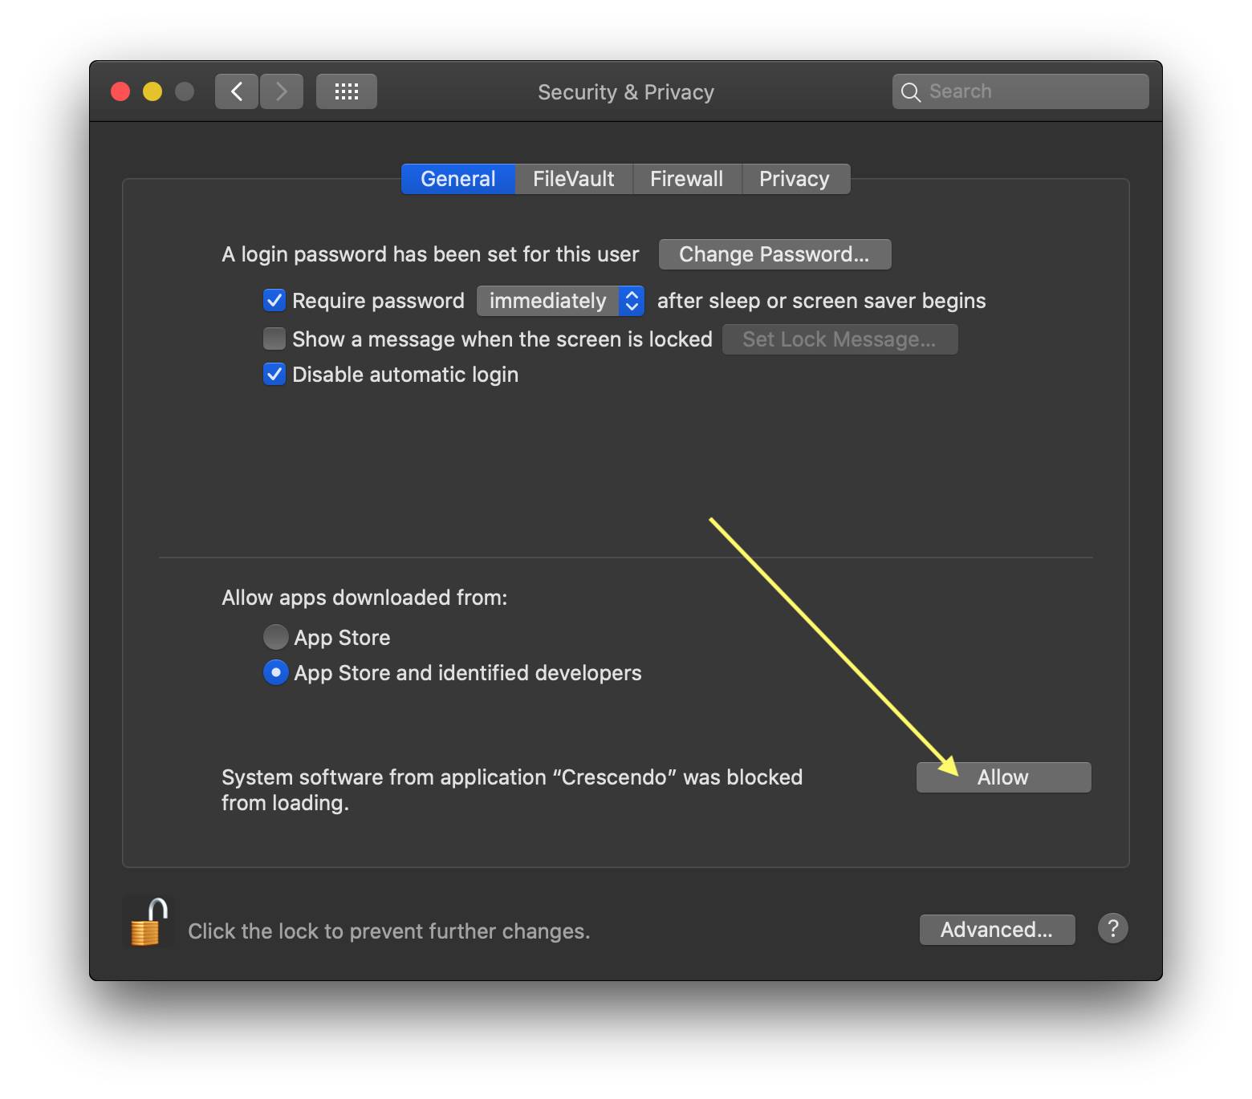Viewport: 1252px width, 1099px height.
Task: Open the Privacy tab
Action: [x=795, y=178]
